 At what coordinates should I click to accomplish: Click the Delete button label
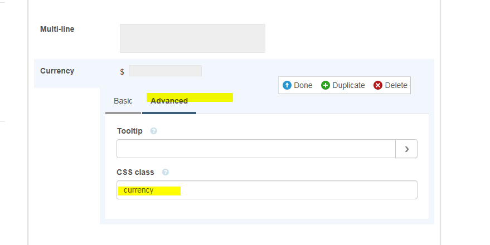pos(396,85)
